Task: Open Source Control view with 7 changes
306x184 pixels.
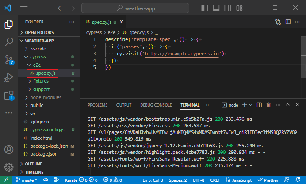Action: [x=9, y=60]
